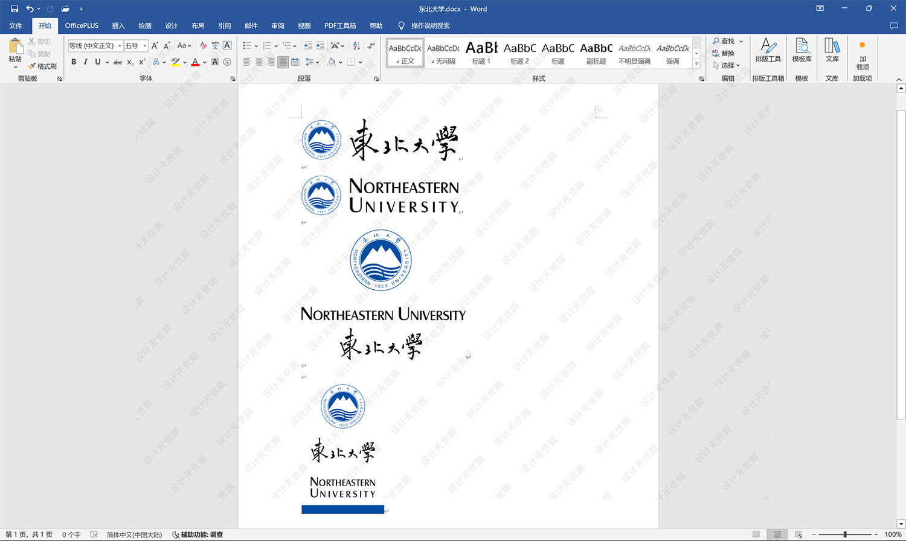
Task: Open the line spacing dropdown
Action: (x=311, y=62)
